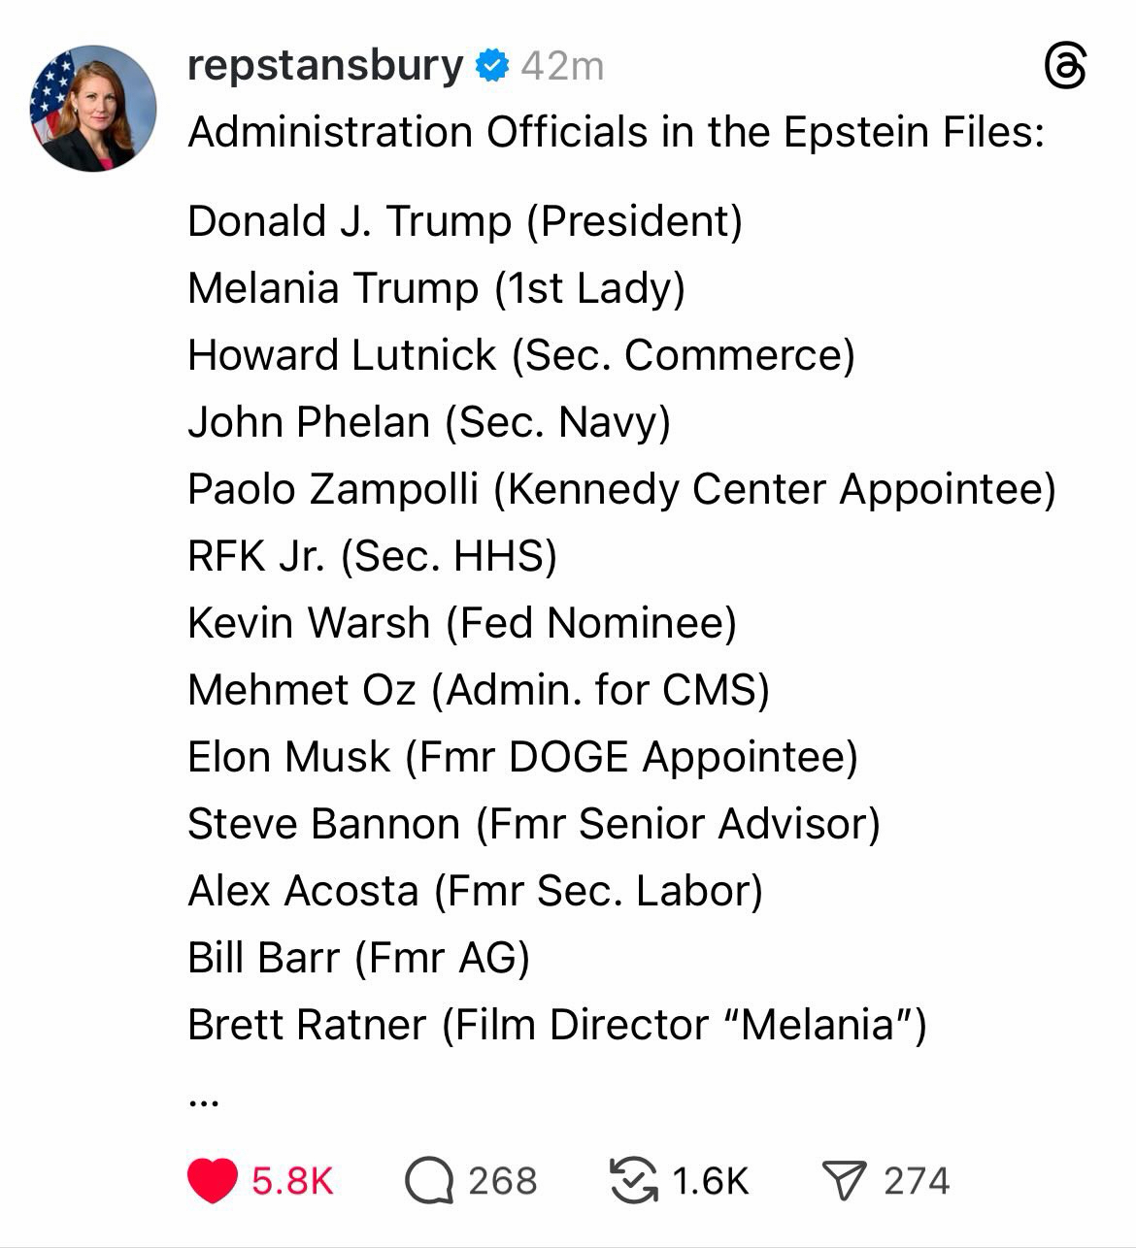Click the share paper plane icon
Screen dimensions: 1136x1248
pyautogui.click(x=843, y=1180)
